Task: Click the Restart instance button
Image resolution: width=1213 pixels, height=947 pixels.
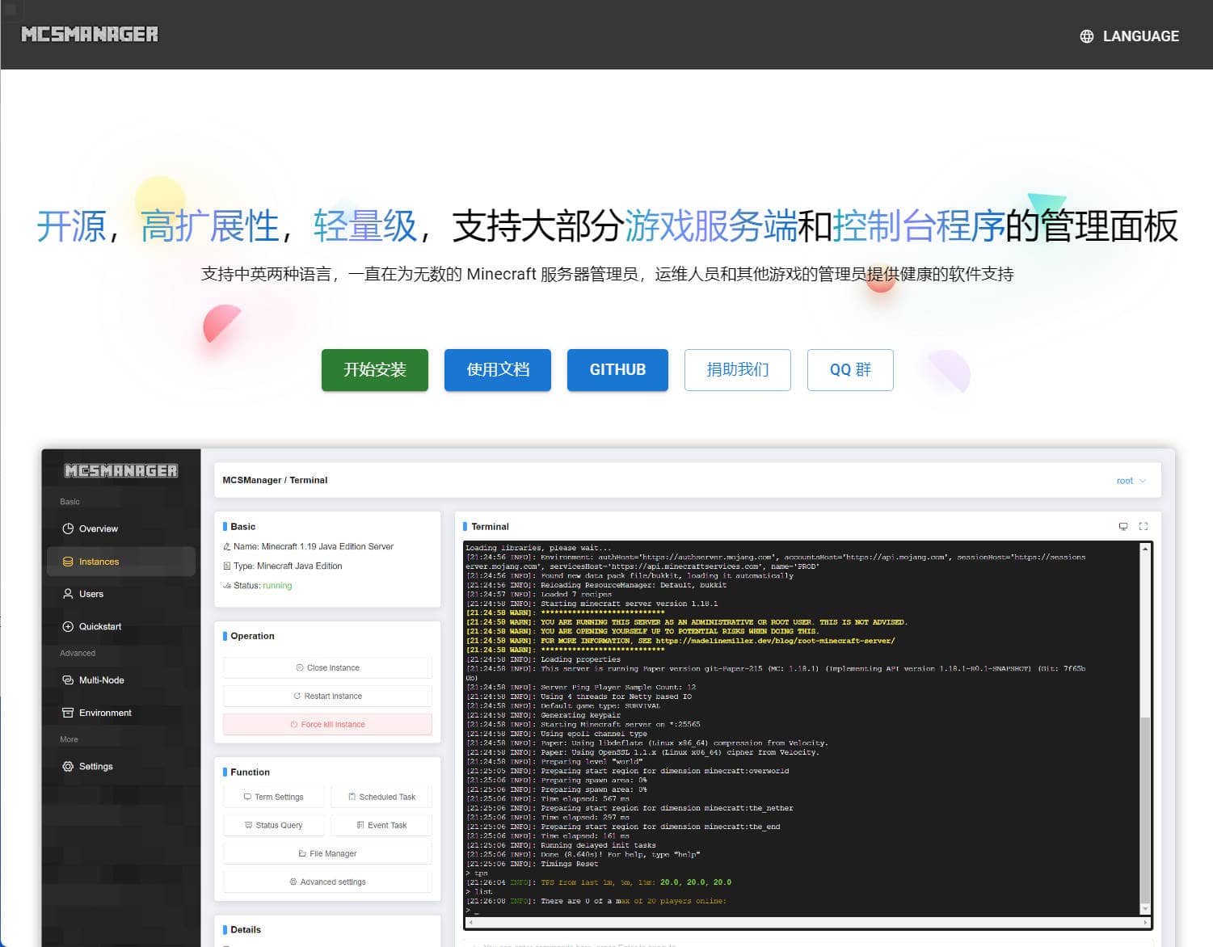Action: [327, 696]
